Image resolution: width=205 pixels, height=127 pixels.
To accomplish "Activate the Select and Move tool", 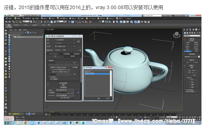I will [45, 22].
